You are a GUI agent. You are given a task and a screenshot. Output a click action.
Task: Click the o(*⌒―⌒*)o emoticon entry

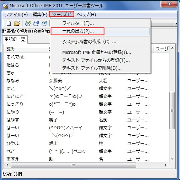pos(62,104)
